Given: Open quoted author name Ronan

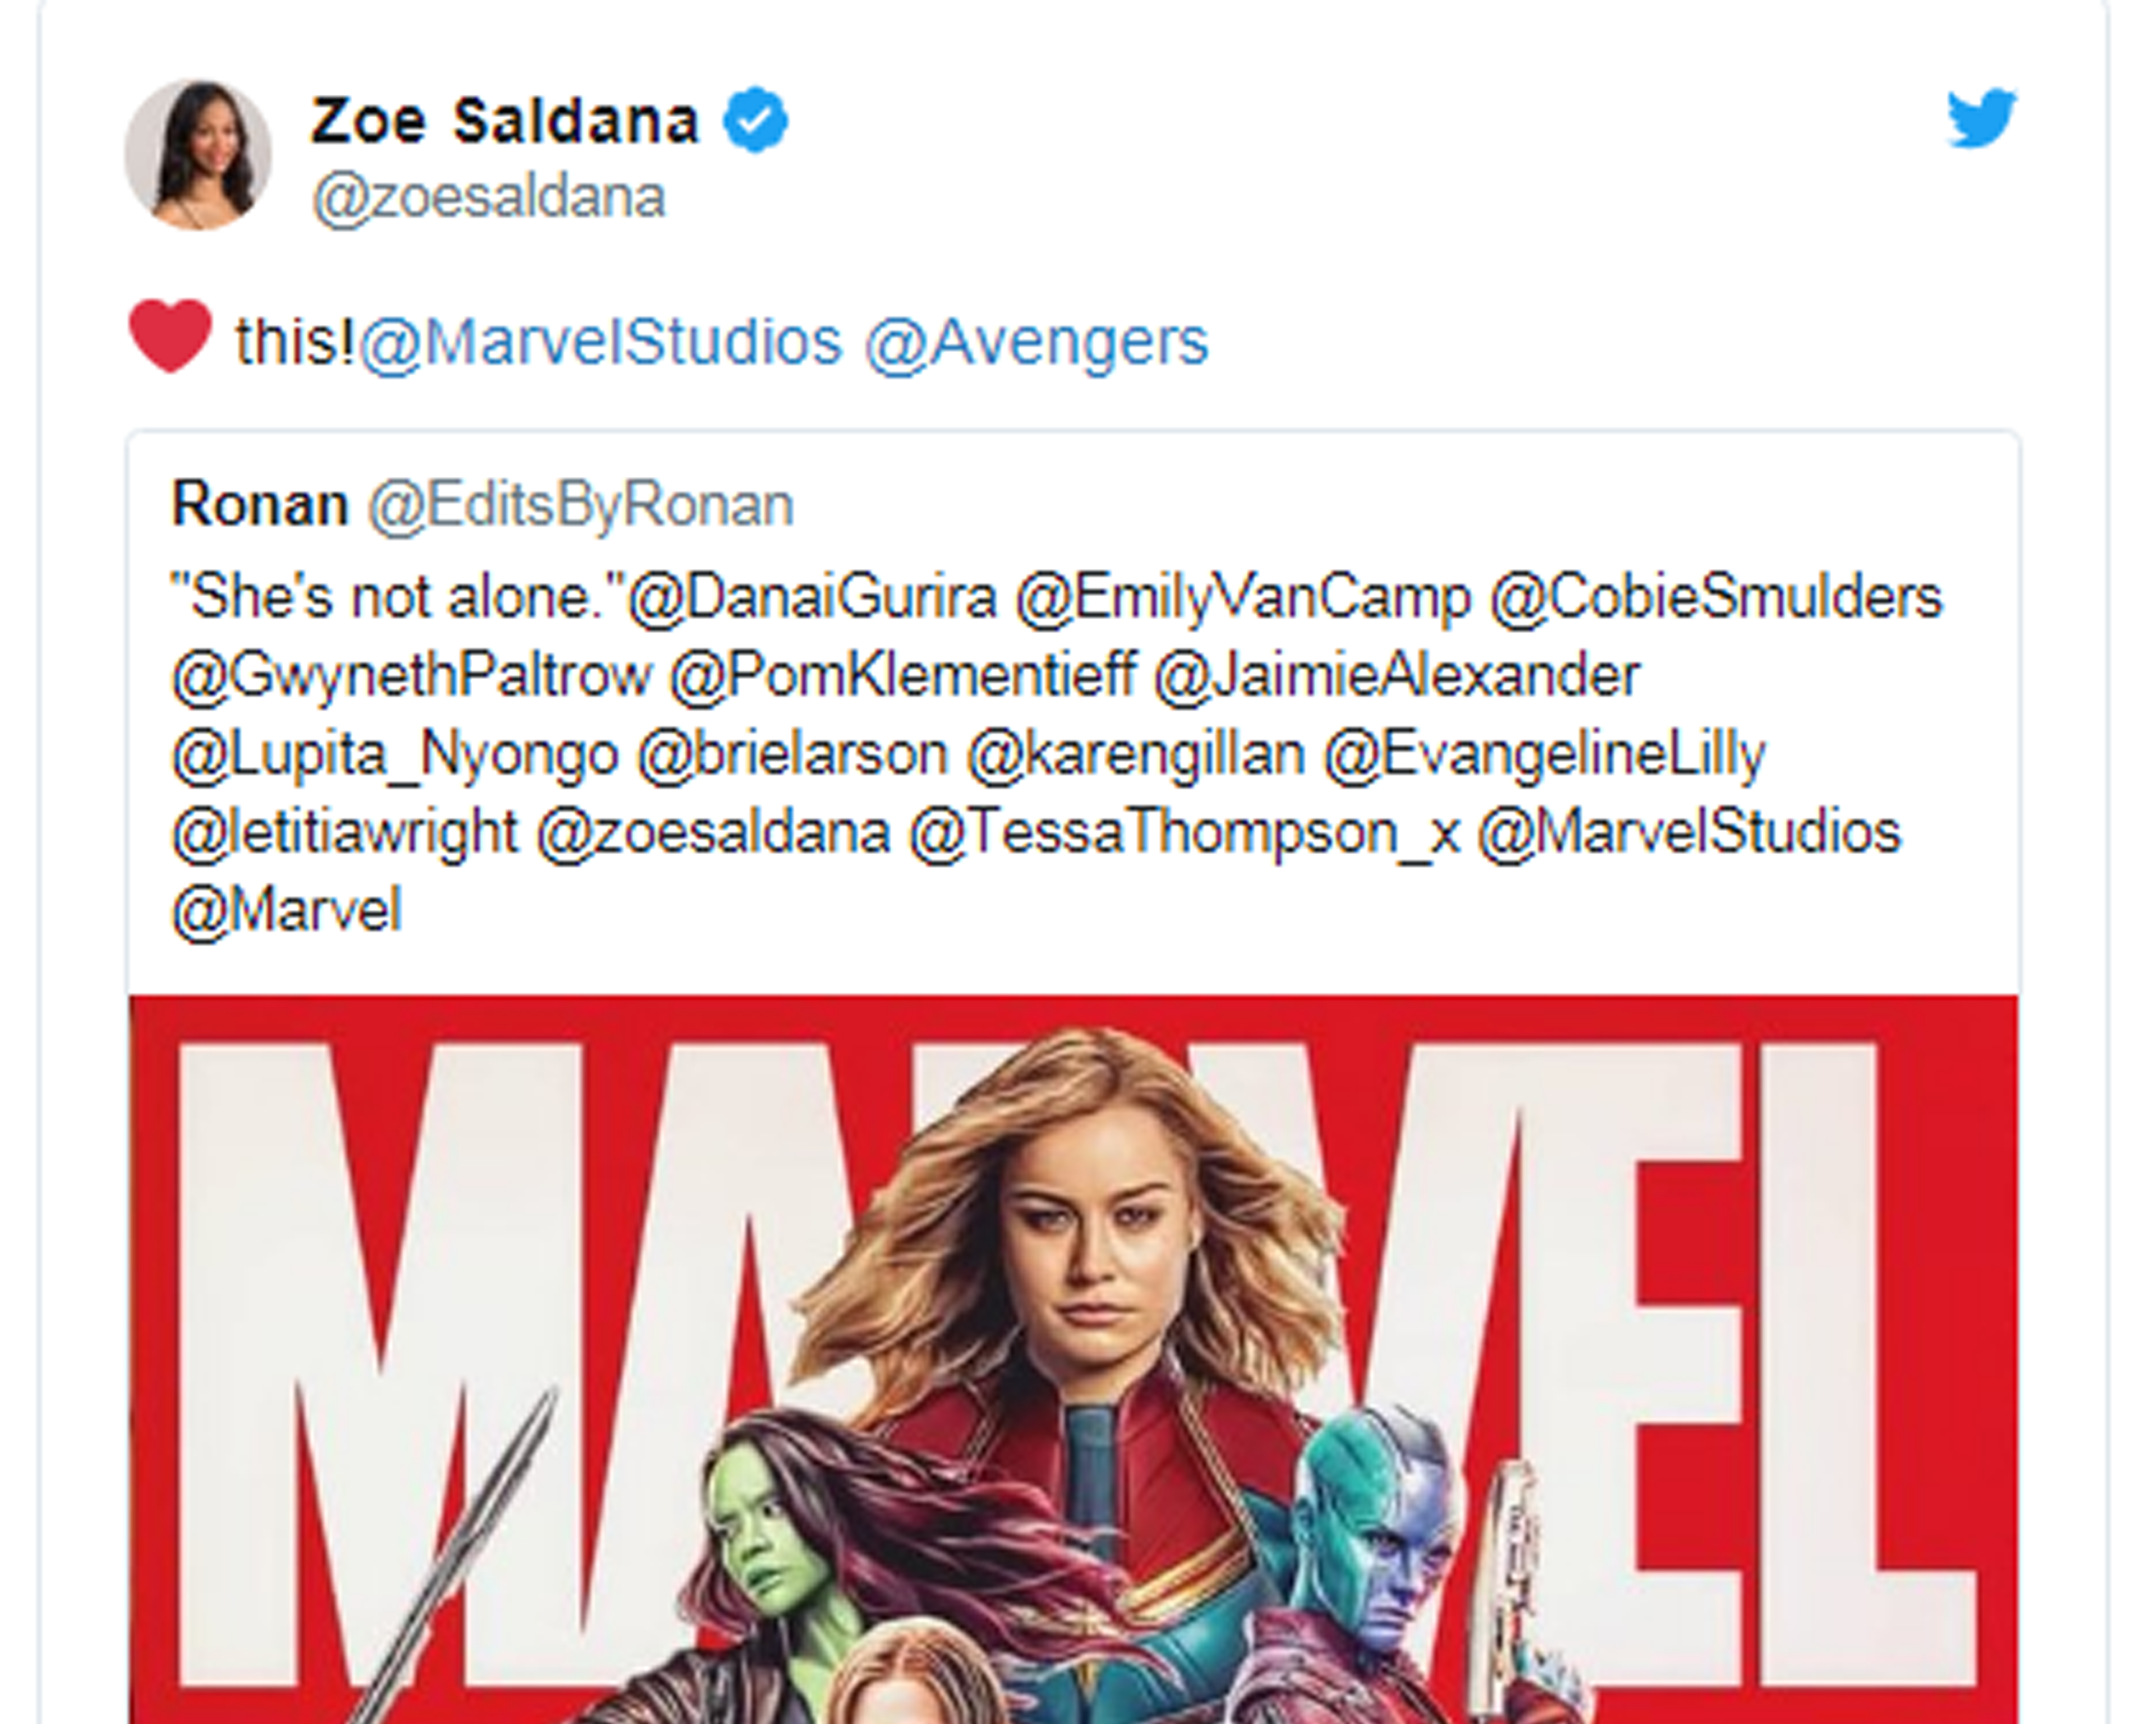Looking at the screenshot, I should 260,505.
